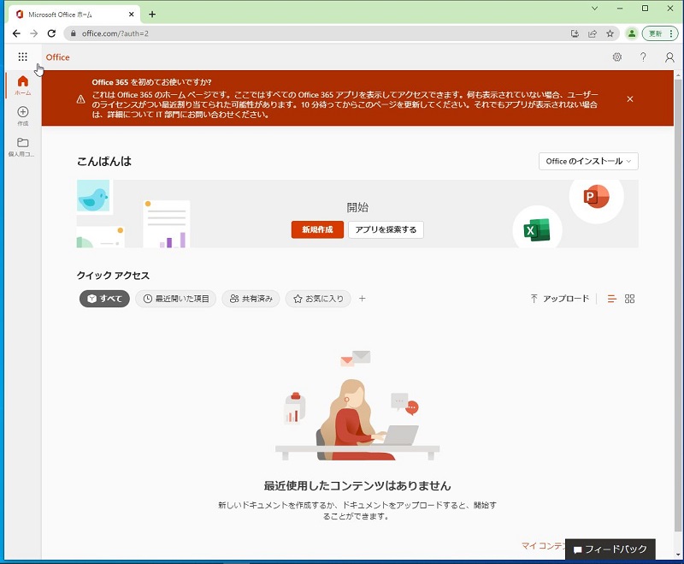Click the 新規作成 button
The height and width of the screenshot is (564, 684).
click(x=317, y=229)
